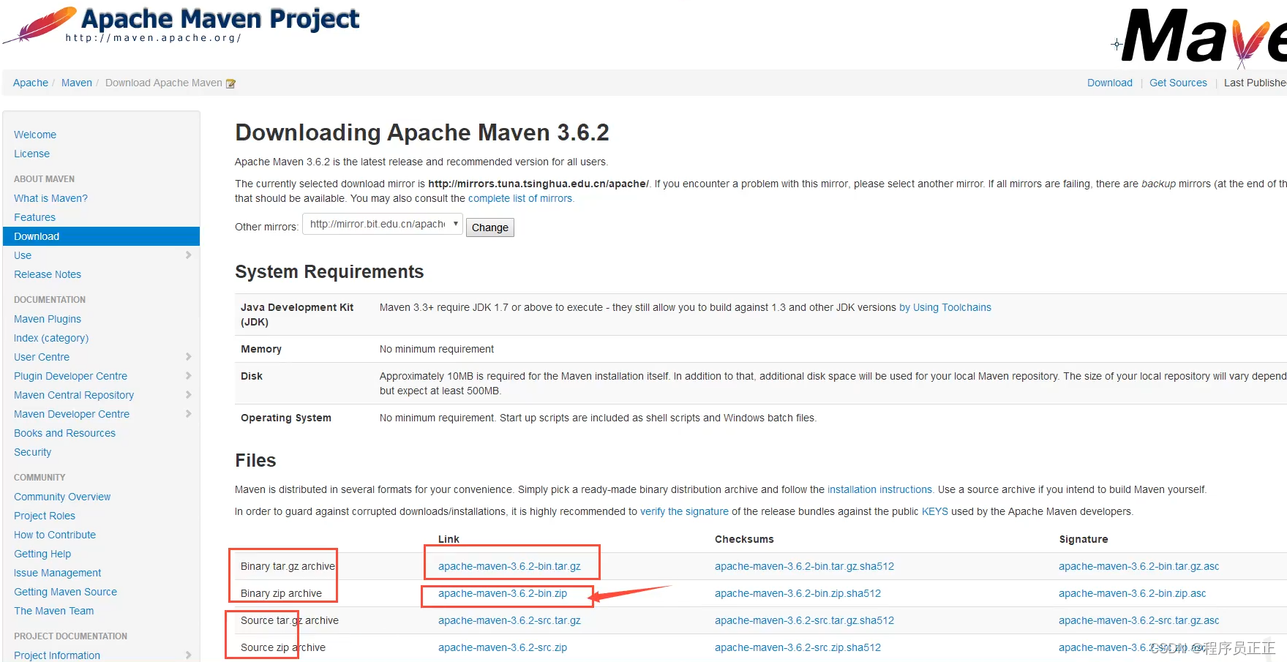Screen dimensions: 1287x662
Task: Open apache-maven-3.6.2-bin.zip.sha512 checksum
Action: [798, 593]
